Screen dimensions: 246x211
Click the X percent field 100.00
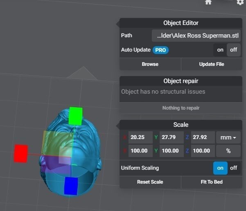140,151
